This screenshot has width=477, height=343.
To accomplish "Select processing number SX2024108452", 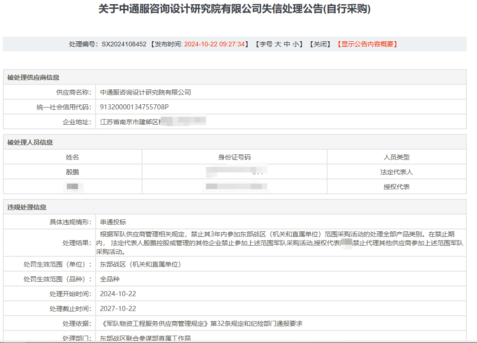I will [x=124, y=44].
